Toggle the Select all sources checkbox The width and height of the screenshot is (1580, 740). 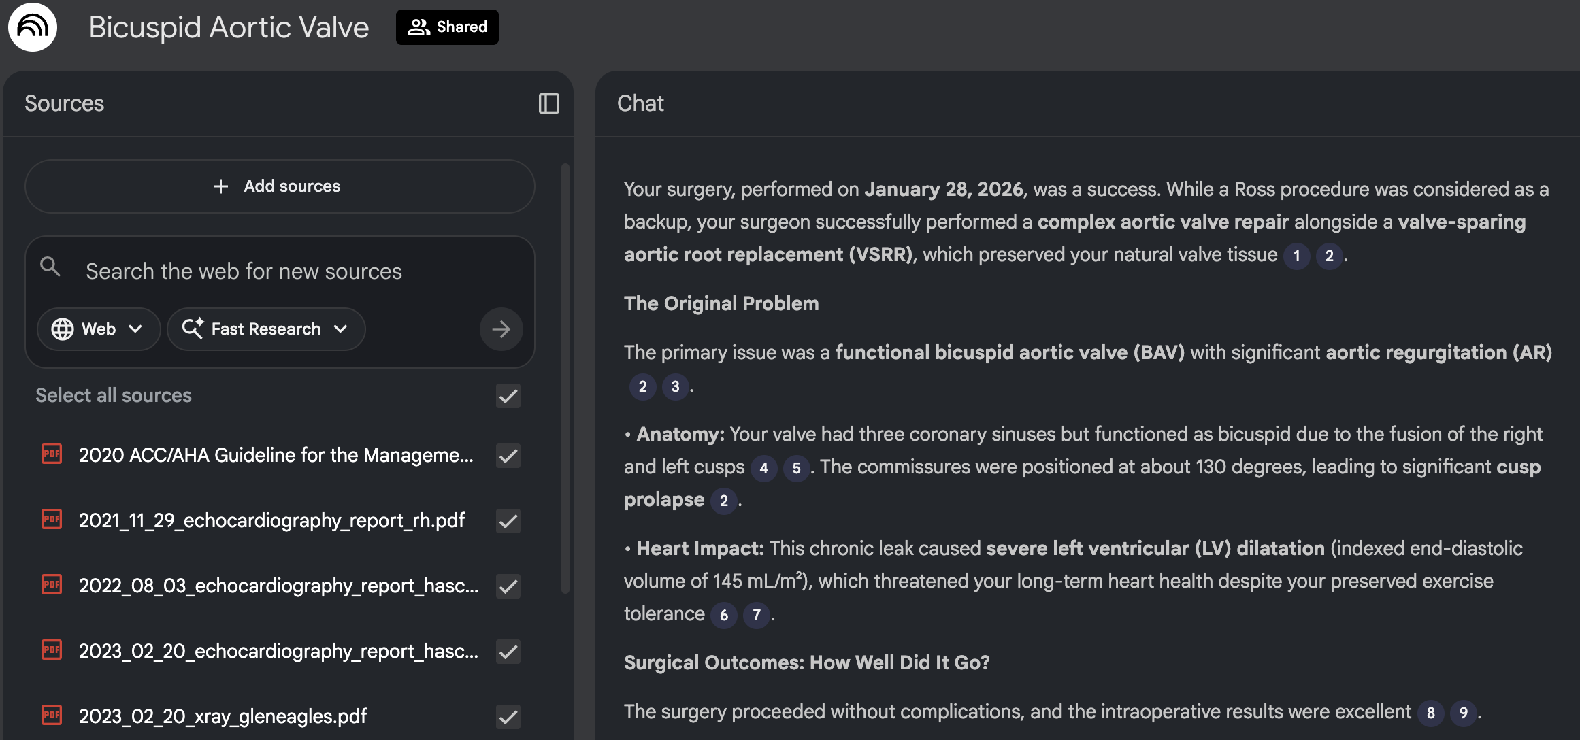(x=508, y=396)
